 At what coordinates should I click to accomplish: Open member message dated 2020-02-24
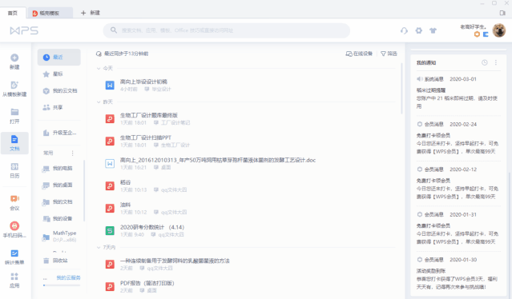pos(458,138)
